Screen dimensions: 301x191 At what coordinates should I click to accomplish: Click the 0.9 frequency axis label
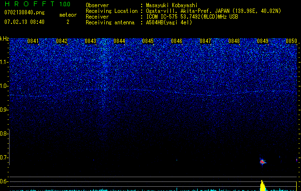click(x=4, y=110)
